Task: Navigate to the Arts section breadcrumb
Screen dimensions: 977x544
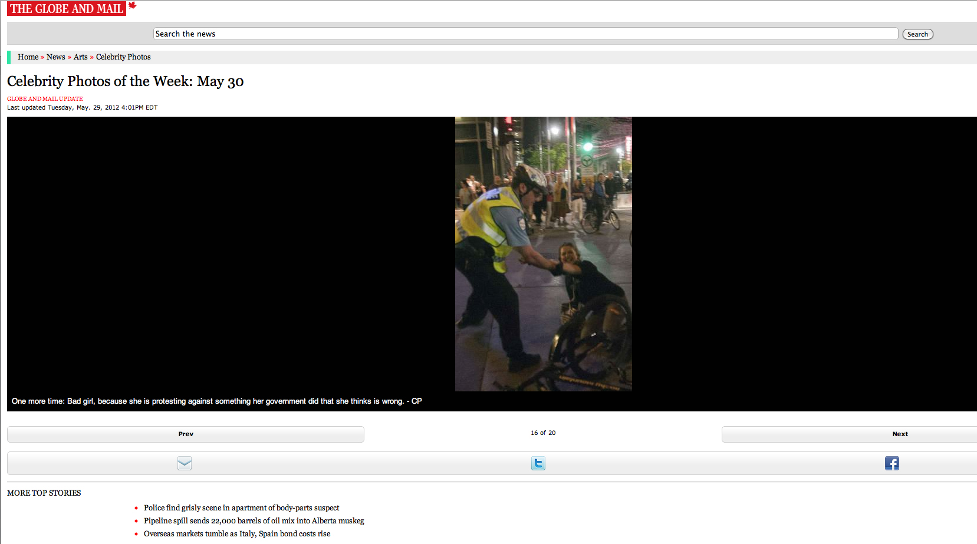Action: [x=81, y=57]
